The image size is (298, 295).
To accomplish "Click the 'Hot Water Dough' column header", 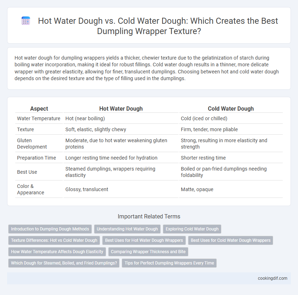I will pyautogui.click(x=121, y=108).
